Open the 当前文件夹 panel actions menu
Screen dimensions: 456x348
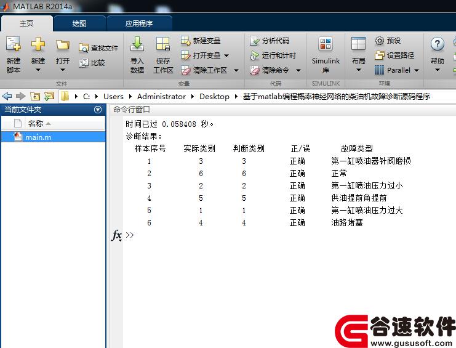[x=98, y=110]
